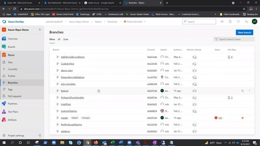Open Pushes under Repos

pyautogui.click(x=11, y=76)
